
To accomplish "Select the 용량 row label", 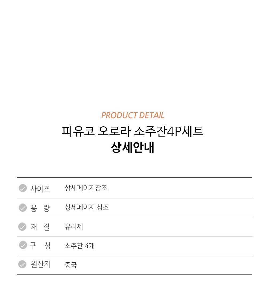I will point(40,208).
